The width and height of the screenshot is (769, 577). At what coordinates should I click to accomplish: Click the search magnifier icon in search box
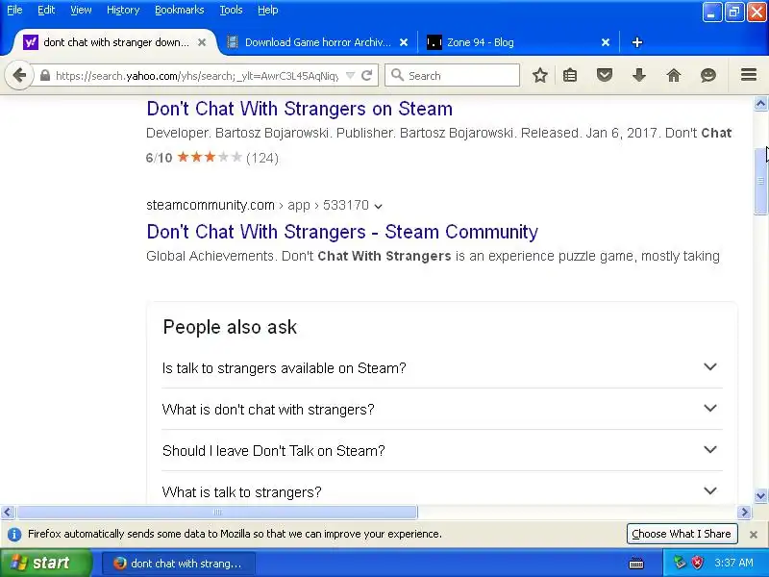click(x=397, y=75)
